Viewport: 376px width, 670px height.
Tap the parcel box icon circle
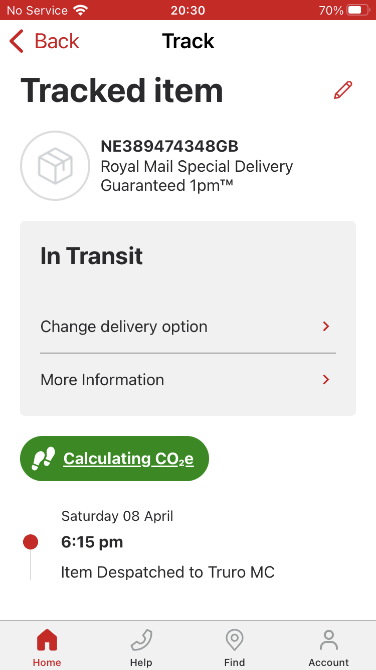click(55, 166)
